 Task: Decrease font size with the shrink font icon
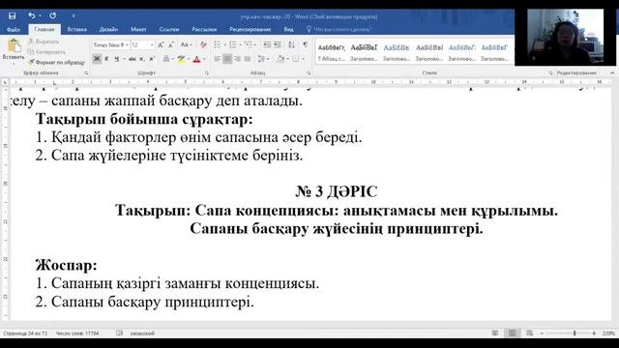click(171, 45)
